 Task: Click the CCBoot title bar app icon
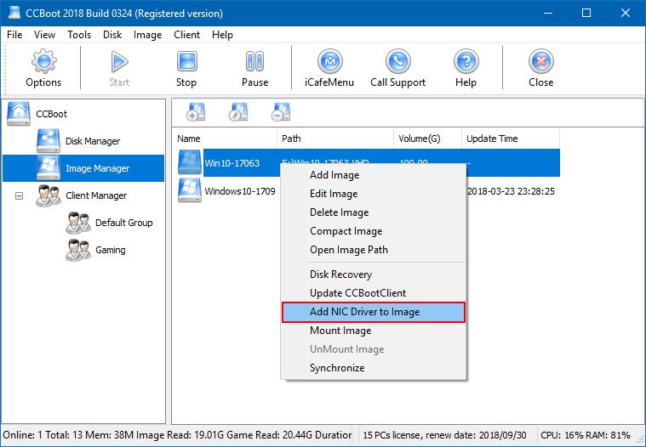coord(14,13)
